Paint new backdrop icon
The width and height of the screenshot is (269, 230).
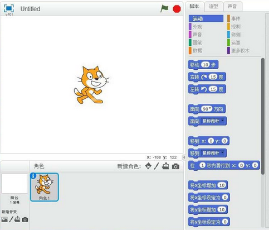click(x=11, y=219)
